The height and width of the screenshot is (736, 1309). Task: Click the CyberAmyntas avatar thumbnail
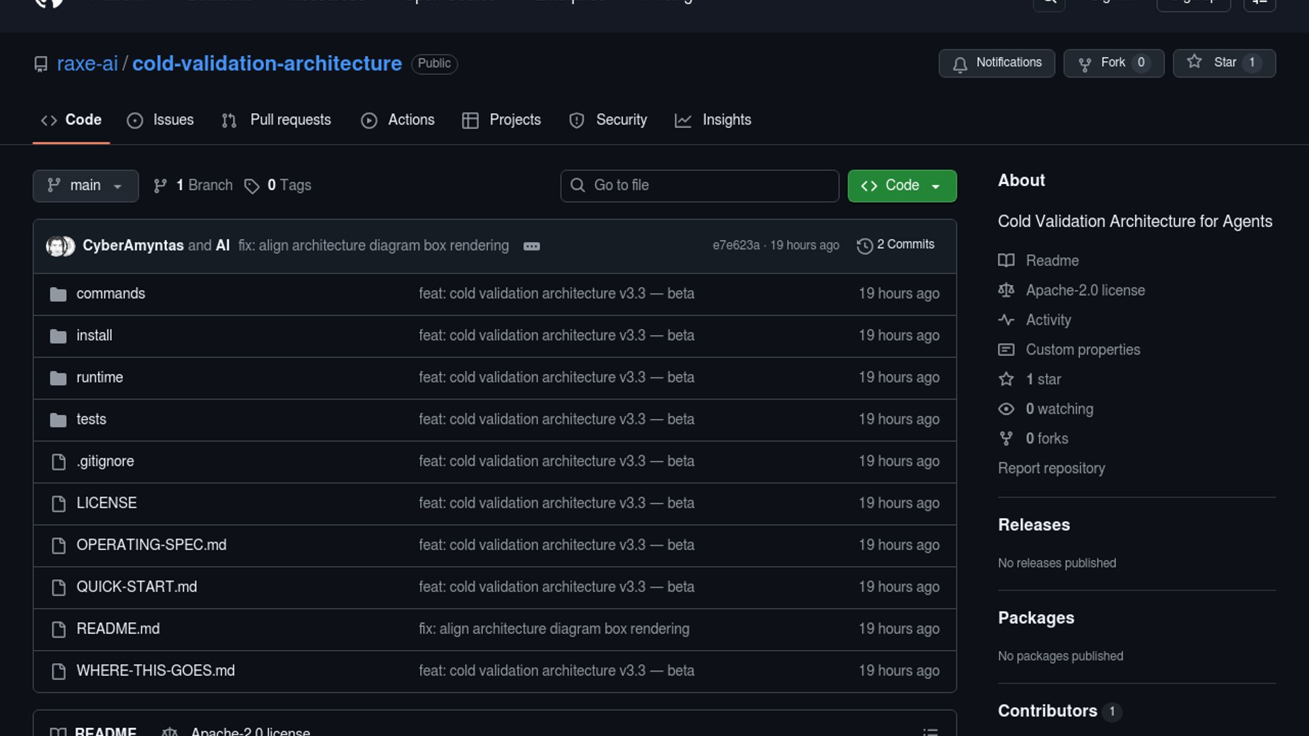pyautogui.click(x=56, y=246)
